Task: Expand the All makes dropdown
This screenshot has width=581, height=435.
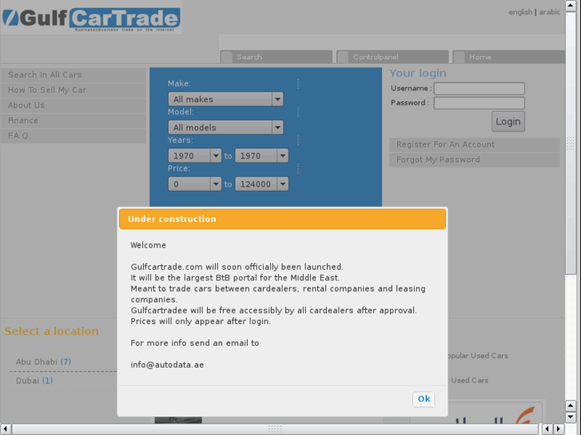Action: [x=225, y=99]
